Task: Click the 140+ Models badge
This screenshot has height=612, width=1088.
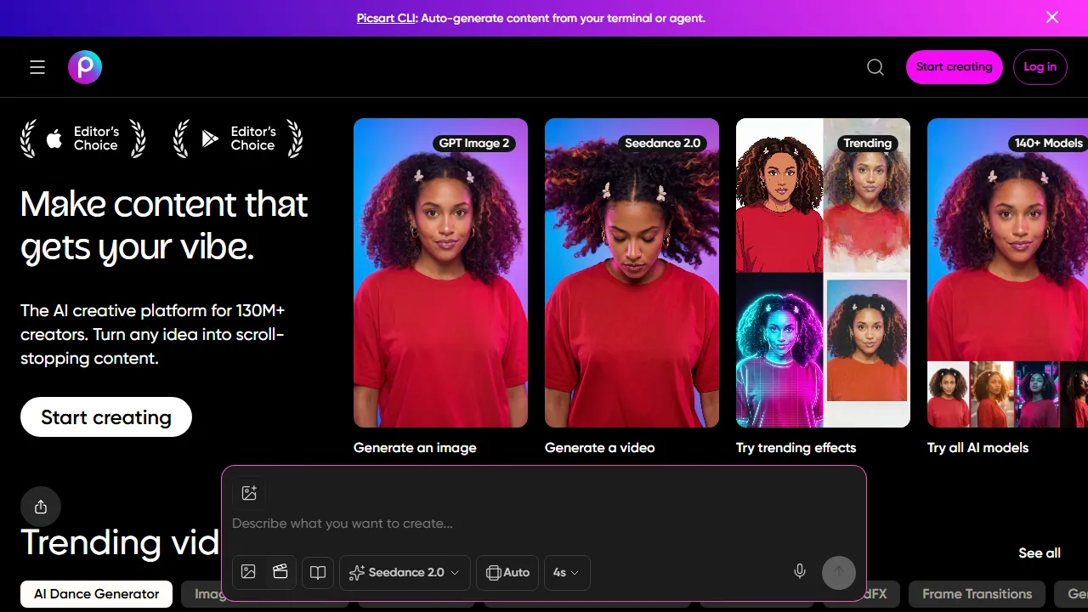Action: pyautogui.click(x=1049, y=143)
